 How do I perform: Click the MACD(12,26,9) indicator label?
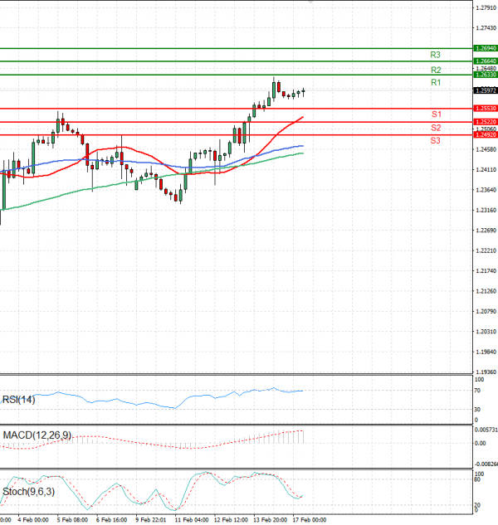coord(37,435)
